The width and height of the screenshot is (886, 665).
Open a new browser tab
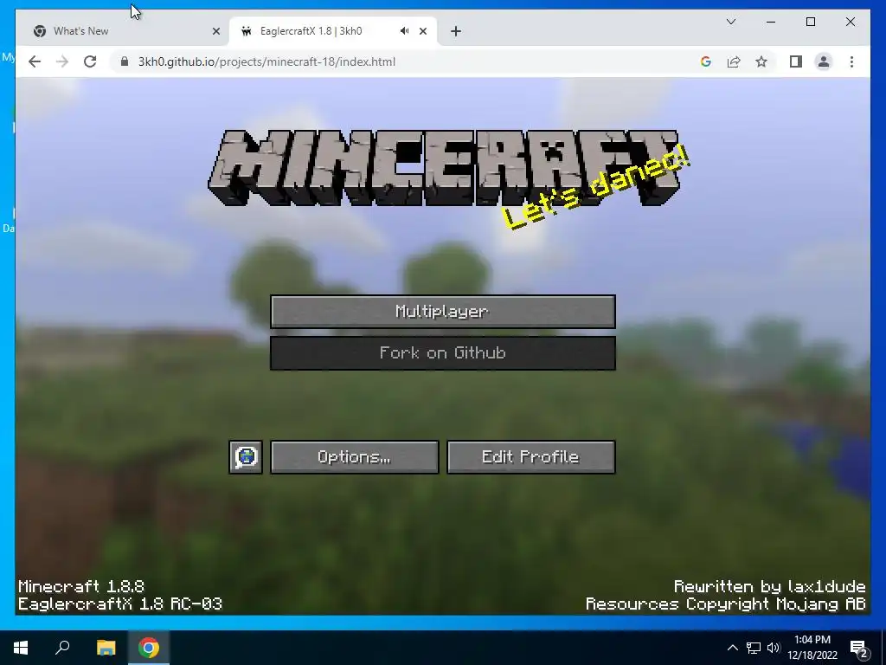pos(456,31)
